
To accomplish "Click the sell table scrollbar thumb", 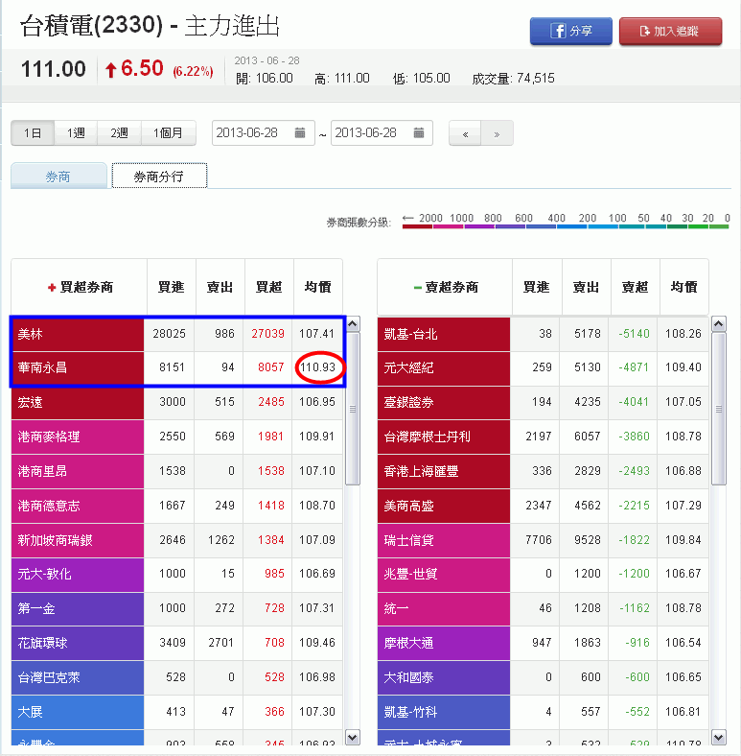I will coord(718,409).
